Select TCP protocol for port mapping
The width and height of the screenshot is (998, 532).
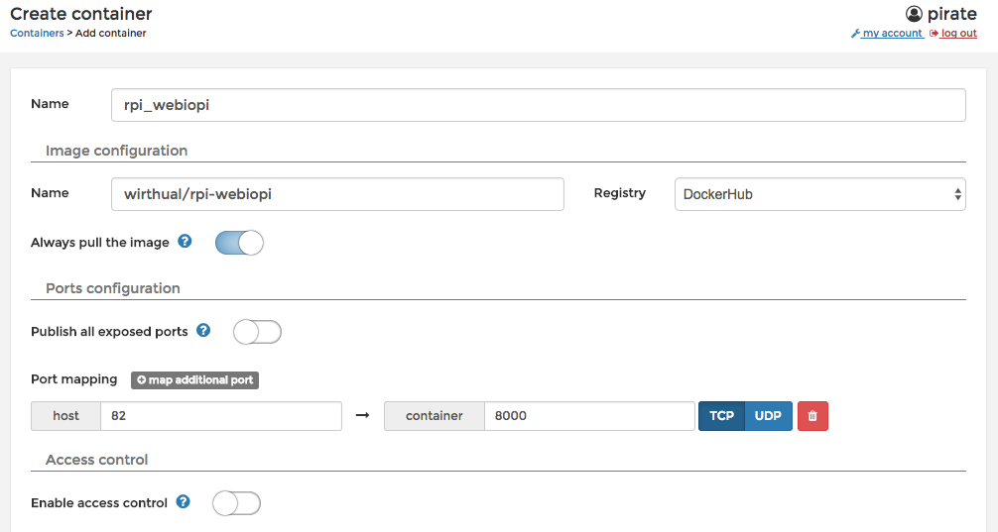pos(721,416)
